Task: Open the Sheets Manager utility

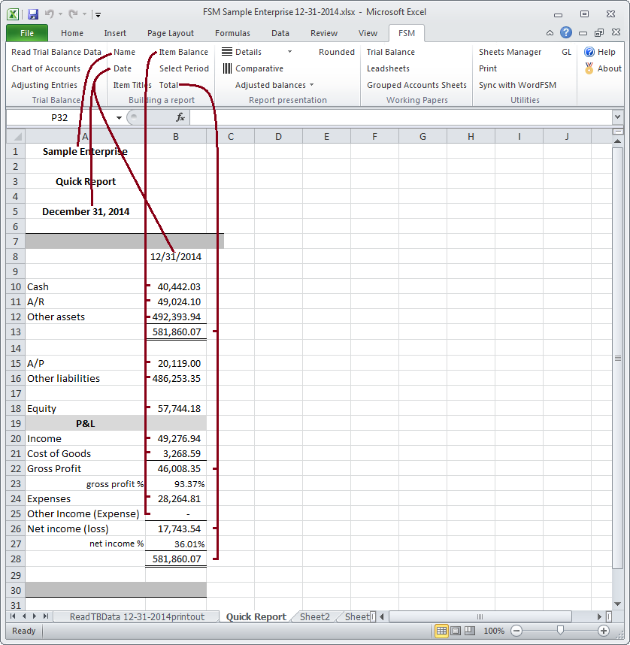Action: pos(510,52)
